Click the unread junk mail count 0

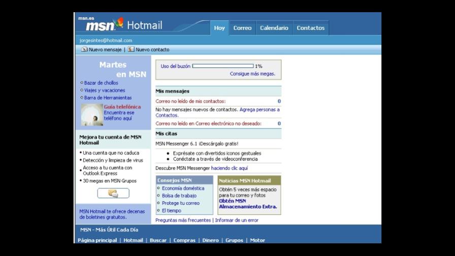279,123
